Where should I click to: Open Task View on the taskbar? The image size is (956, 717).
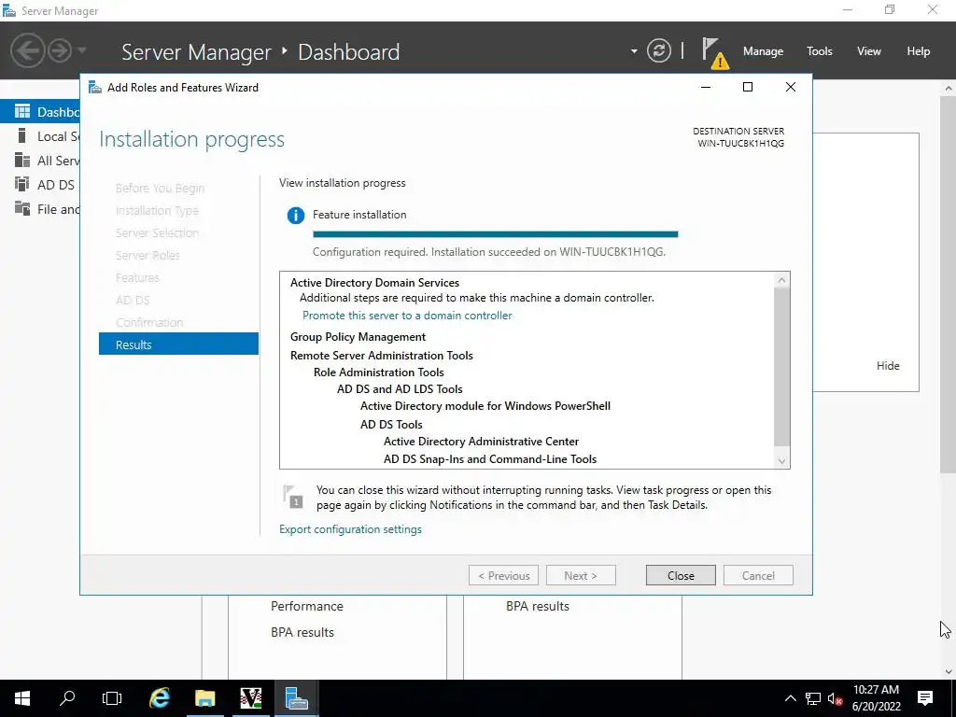(x=112, y=698)
